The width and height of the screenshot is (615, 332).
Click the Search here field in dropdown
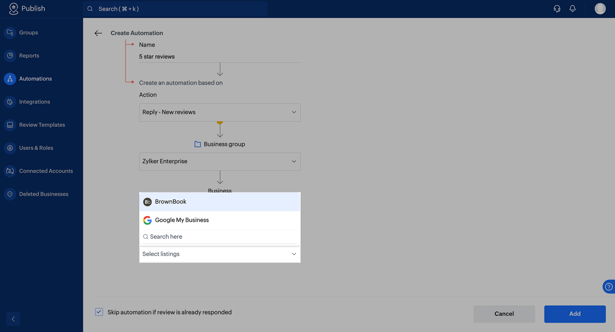point(220,237)
